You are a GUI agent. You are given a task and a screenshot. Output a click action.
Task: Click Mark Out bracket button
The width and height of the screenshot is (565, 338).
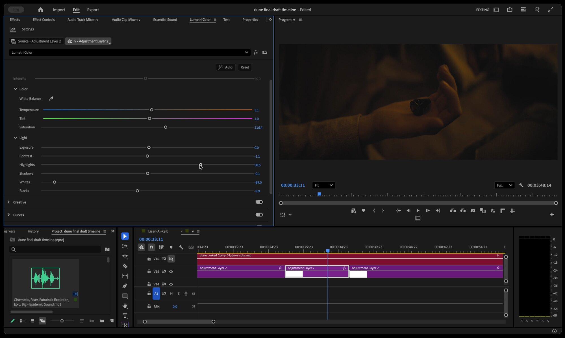[383, 211]
